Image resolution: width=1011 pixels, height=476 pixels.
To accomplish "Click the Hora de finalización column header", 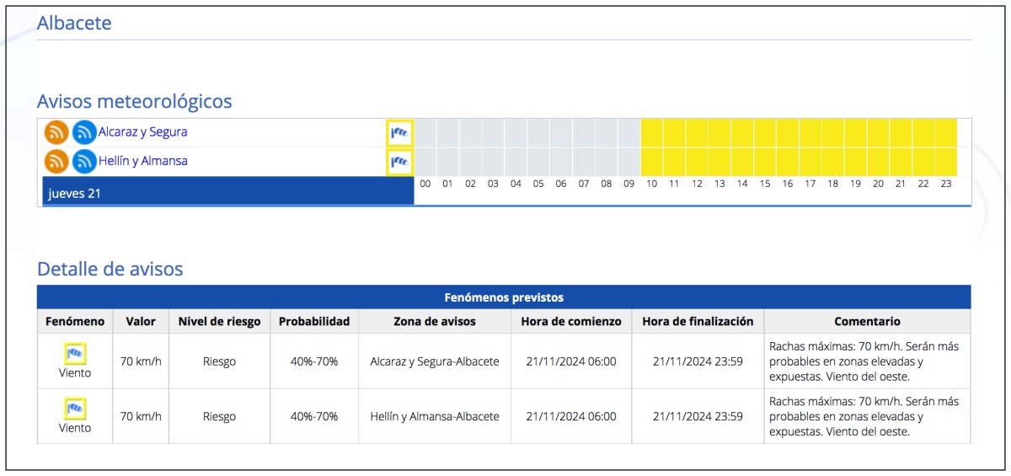I will (x=698, y=321).
